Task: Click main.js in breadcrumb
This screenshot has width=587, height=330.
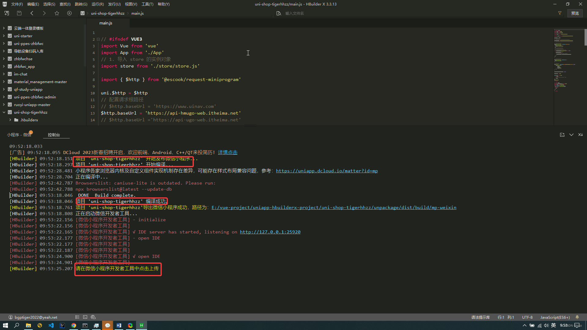Action: (138, 13)
